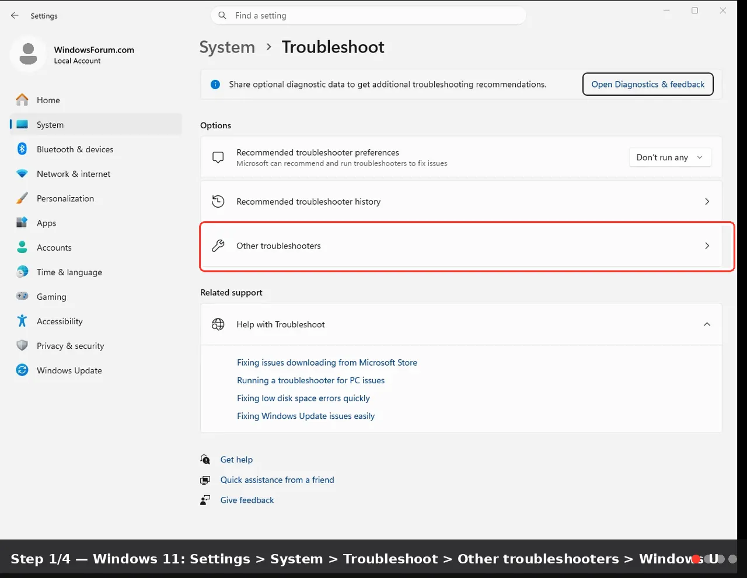This screenshot has height=578, width=747.
Task: Go to Network & internet icon
Action: pyautogui.click(x=22, y=174)
